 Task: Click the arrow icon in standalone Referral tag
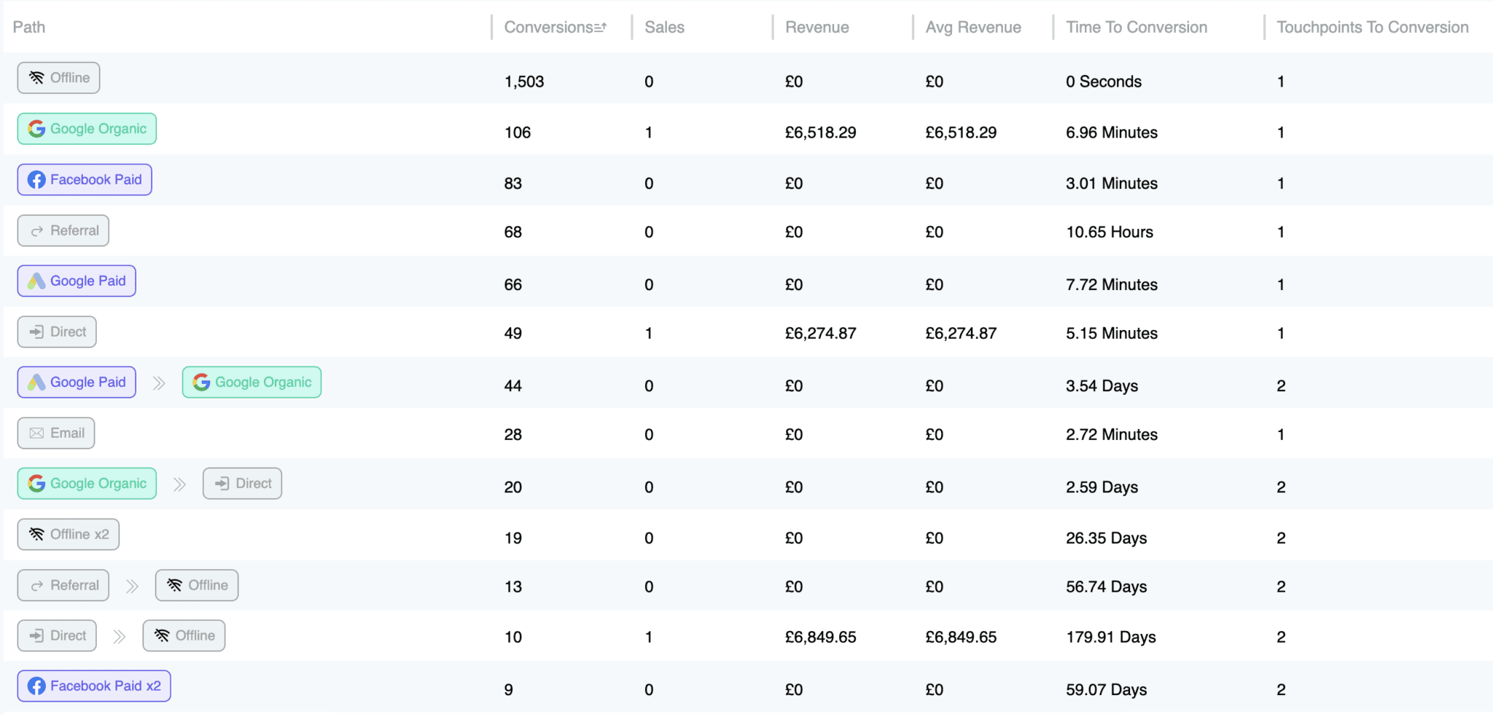click(x=36, y=231)
